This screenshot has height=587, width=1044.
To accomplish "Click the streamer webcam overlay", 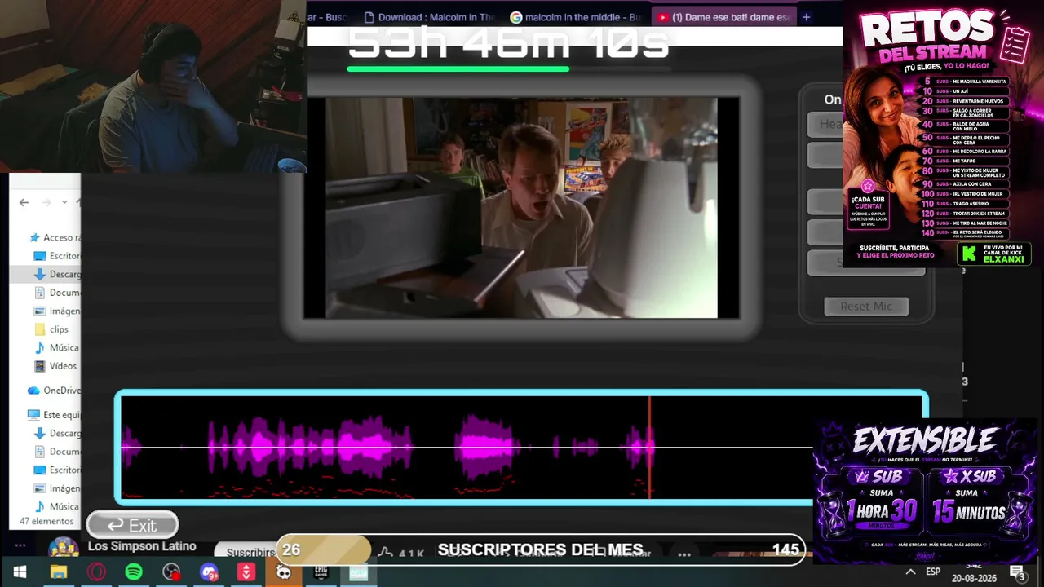I will pyautogui.click(x=153, y=86).
